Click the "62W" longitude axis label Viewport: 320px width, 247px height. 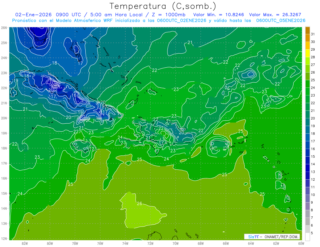[x=276, y=243]
